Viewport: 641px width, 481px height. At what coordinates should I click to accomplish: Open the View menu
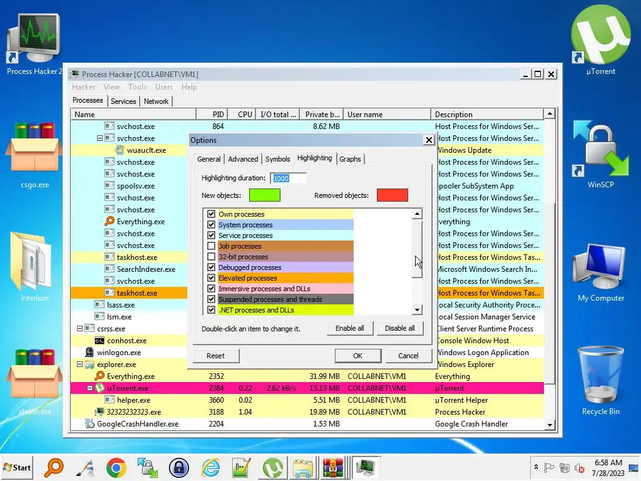(x=111, y=86)
